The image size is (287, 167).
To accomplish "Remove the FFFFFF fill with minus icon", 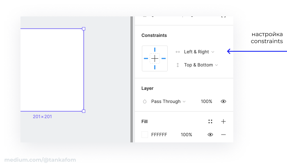I will point(223,135).
